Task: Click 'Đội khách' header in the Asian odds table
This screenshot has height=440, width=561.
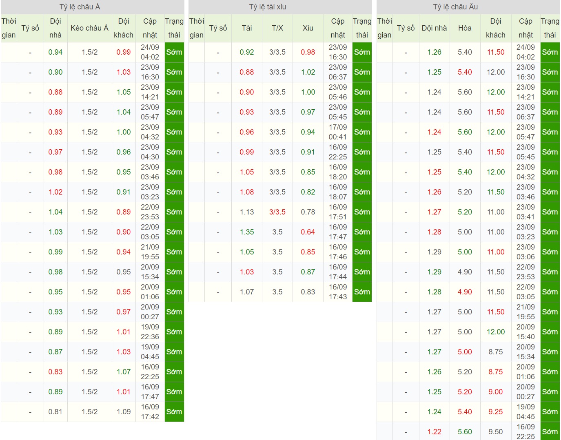Action: point(124,28)
